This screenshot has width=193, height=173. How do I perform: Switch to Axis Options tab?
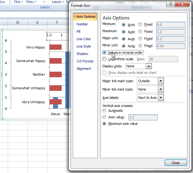pos(85,17)
